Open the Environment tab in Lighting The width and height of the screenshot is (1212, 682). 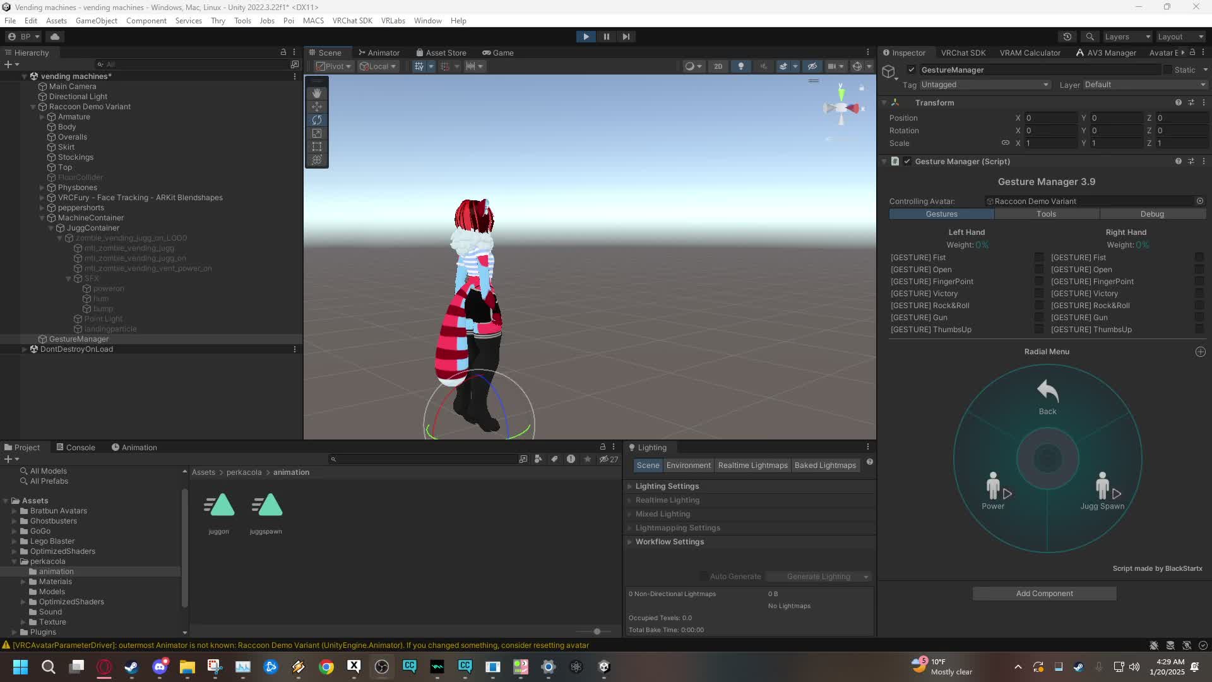pos(688,465)
